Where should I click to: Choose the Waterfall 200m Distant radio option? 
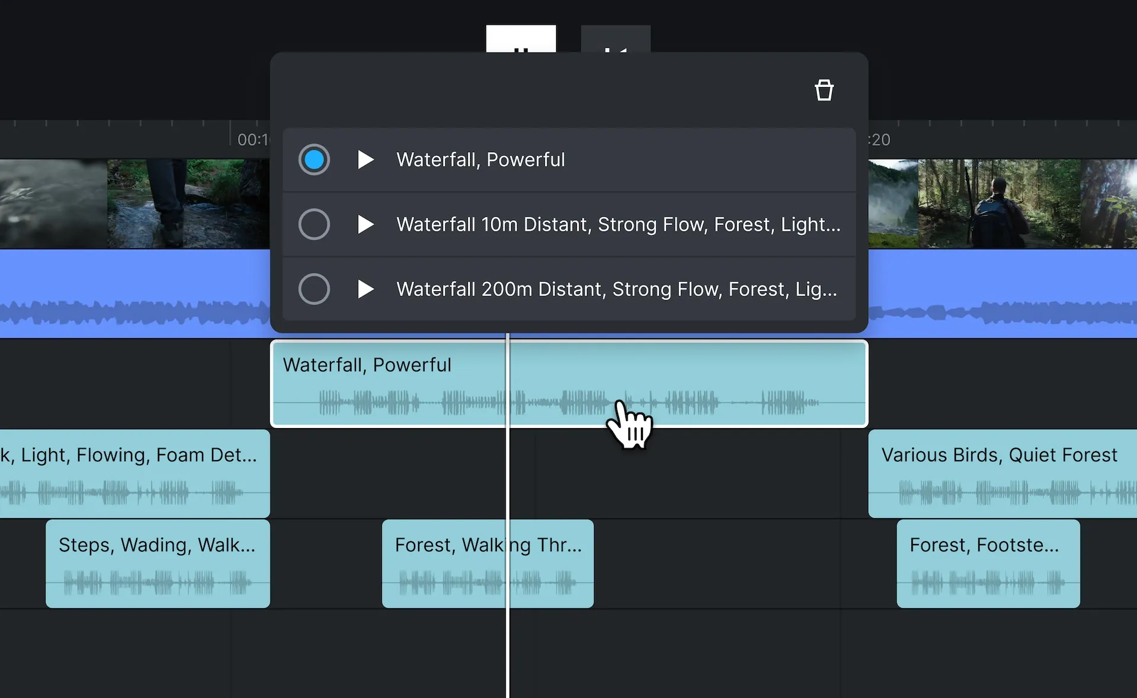[x=314, y=289]
